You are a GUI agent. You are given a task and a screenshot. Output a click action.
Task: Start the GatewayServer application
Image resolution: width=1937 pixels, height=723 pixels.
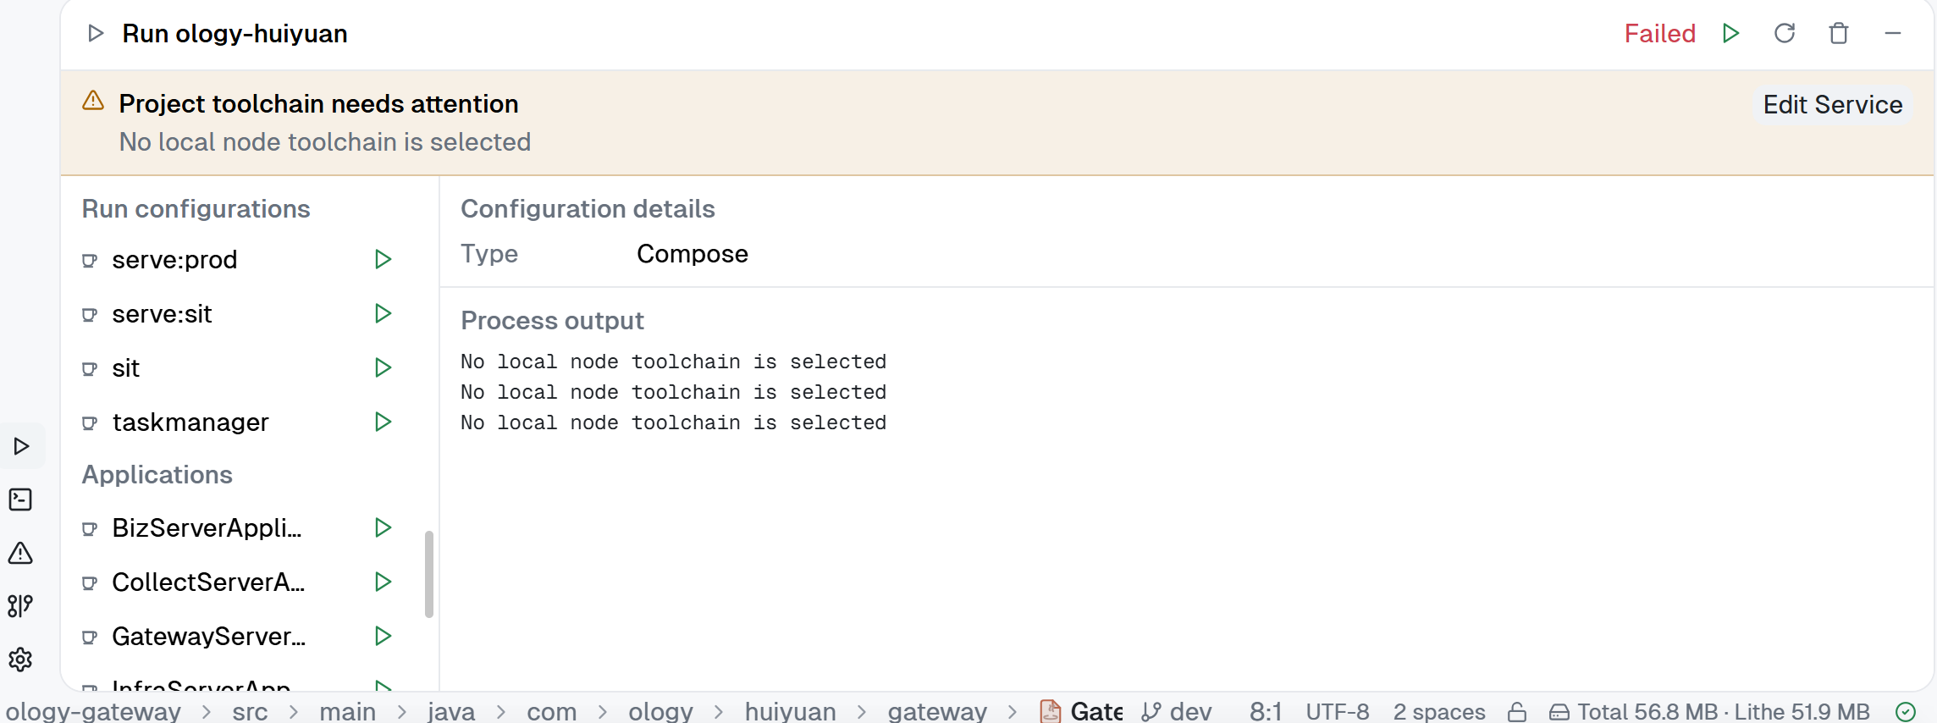point(383,636)
